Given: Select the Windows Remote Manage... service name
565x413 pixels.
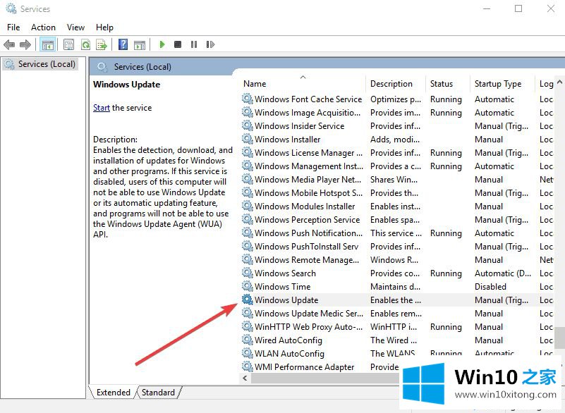Looking at the screenshot, I should (x=307, y=259).
